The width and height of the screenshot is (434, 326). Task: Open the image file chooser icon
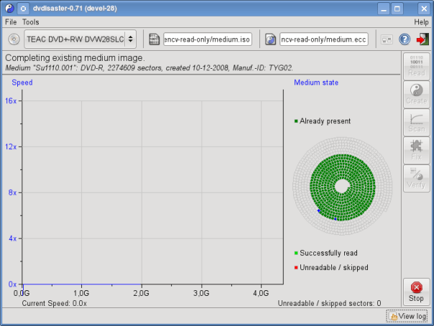154,39
